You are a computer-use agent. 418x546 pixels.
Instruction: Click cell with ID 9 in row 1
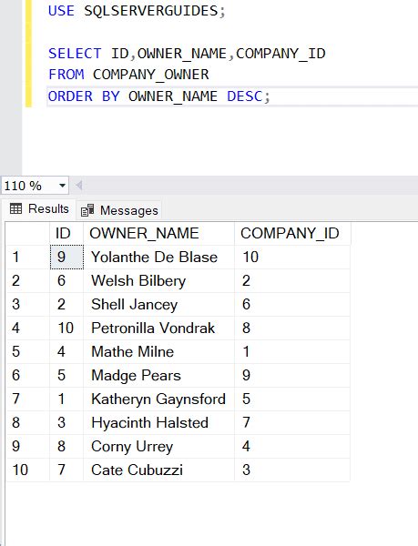click(x=66, y=257)
